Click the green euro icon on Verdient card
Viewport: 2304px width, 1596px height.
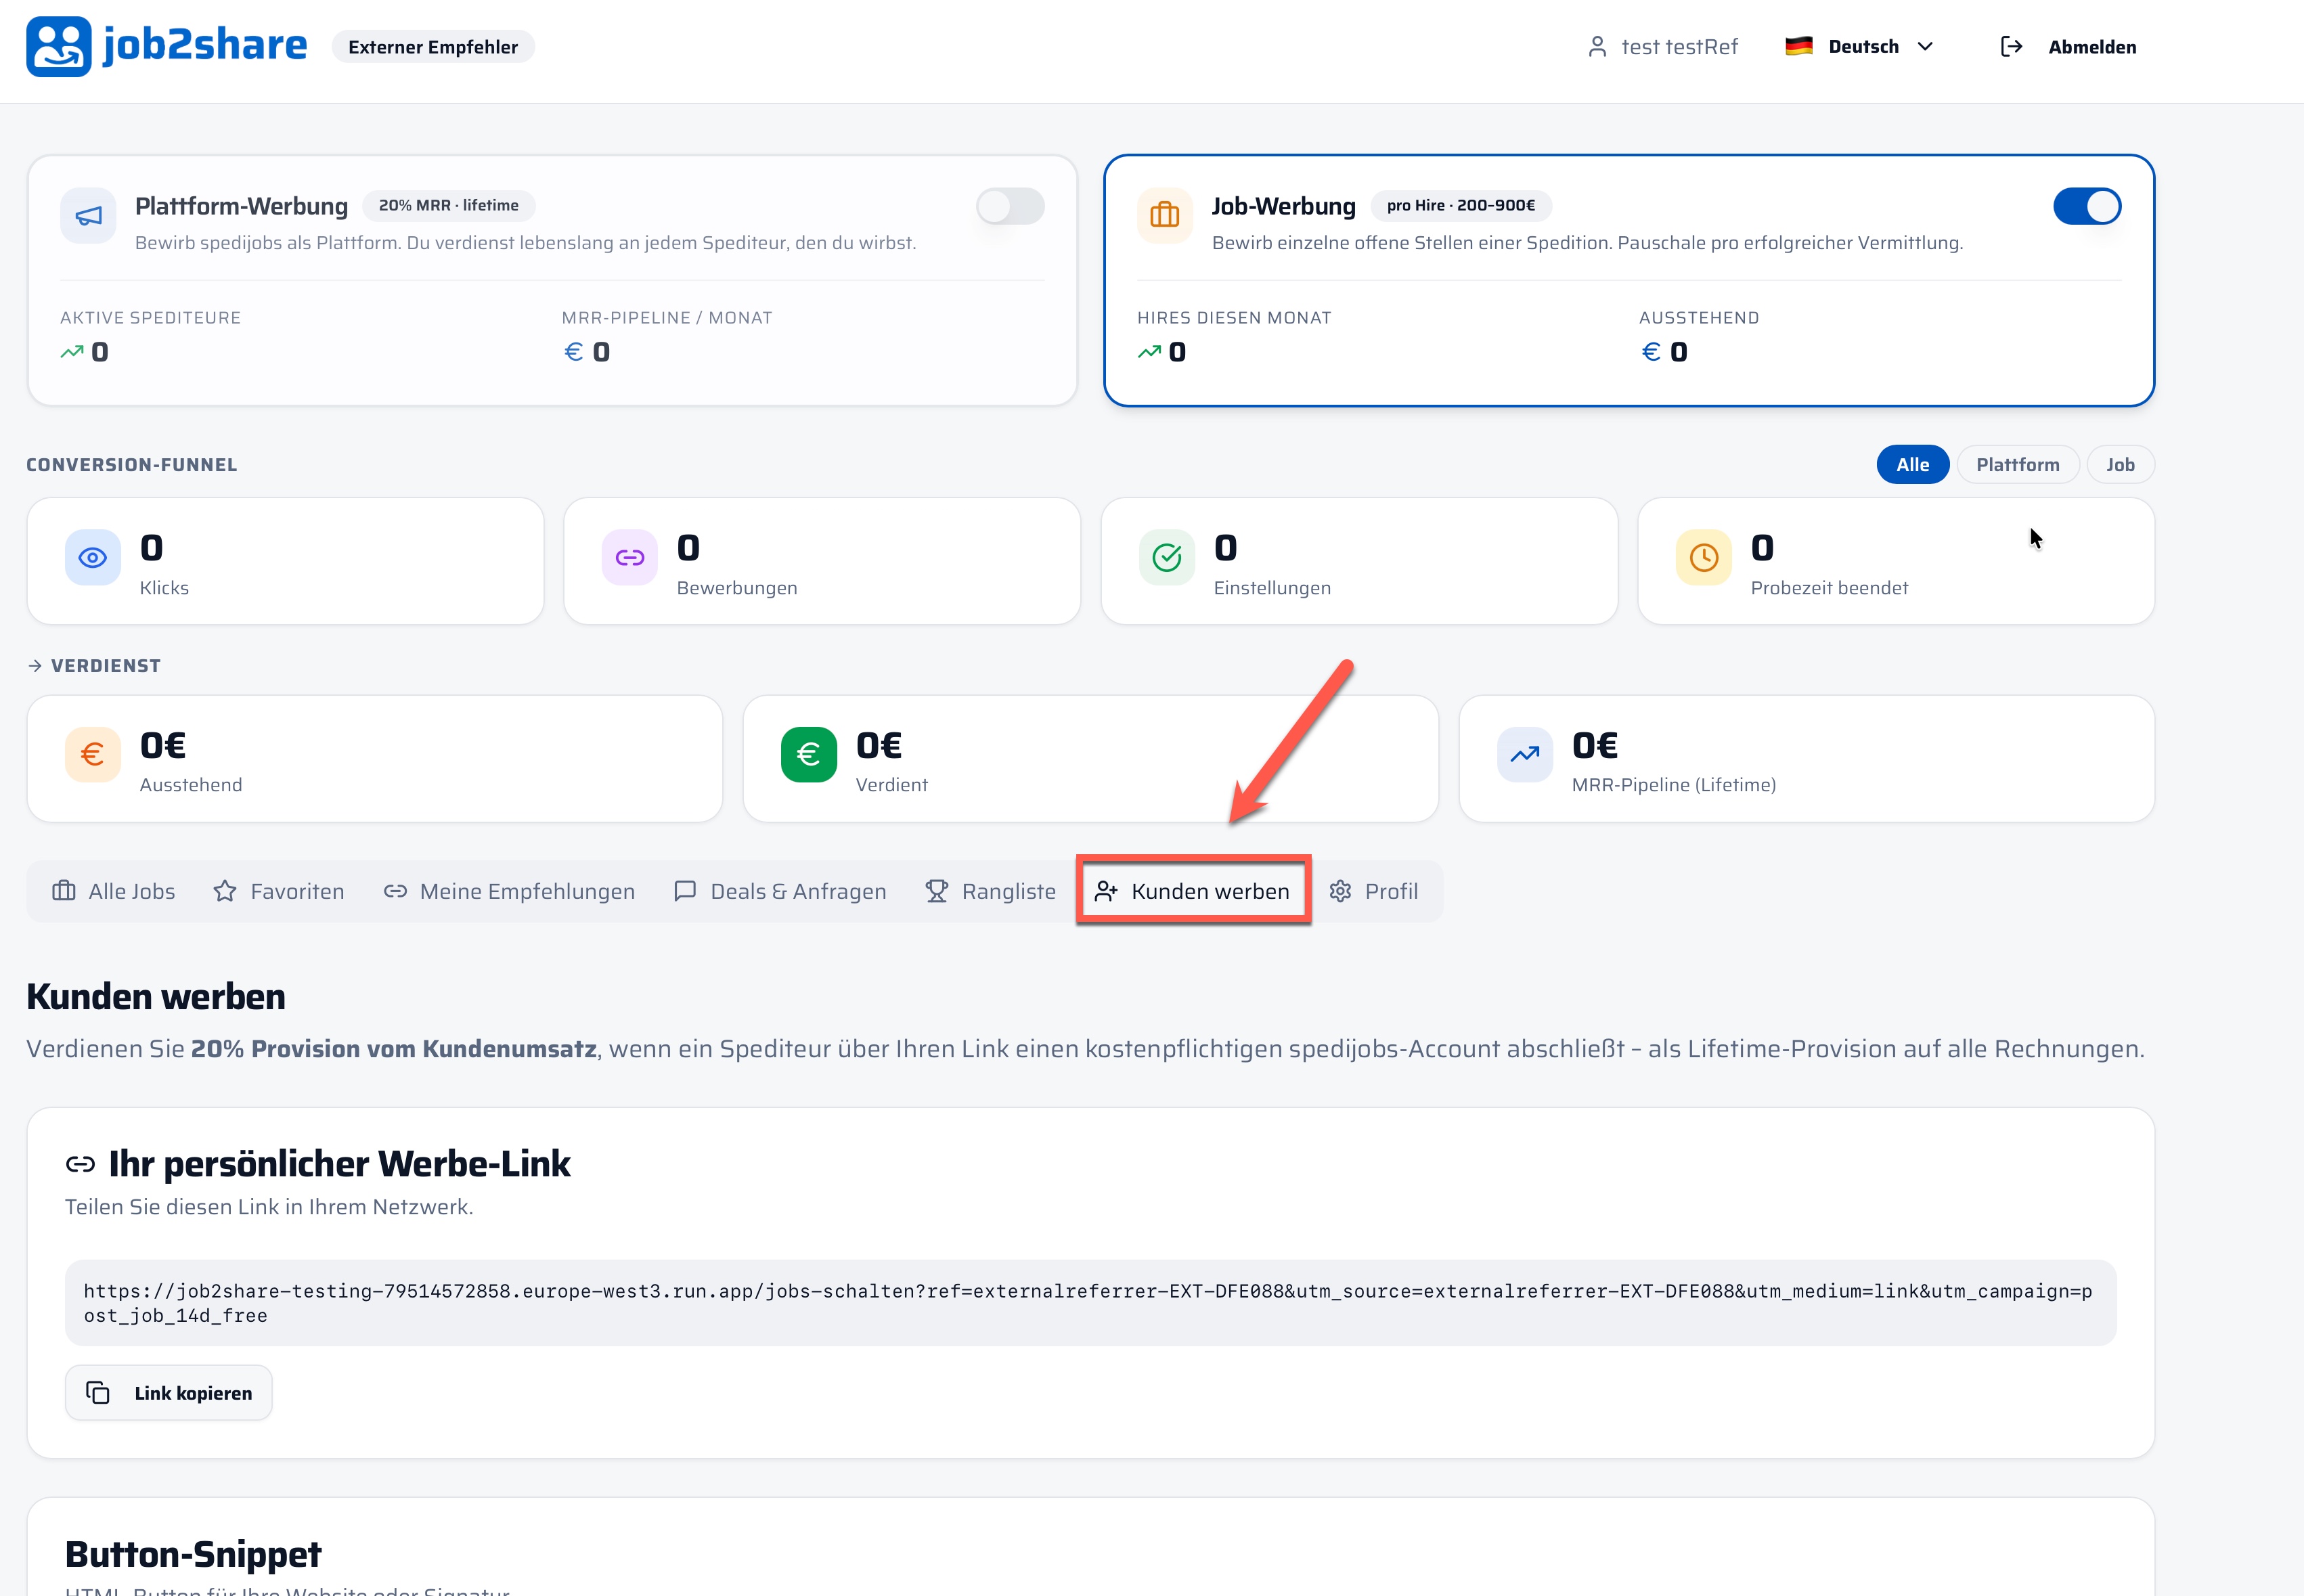809,754
